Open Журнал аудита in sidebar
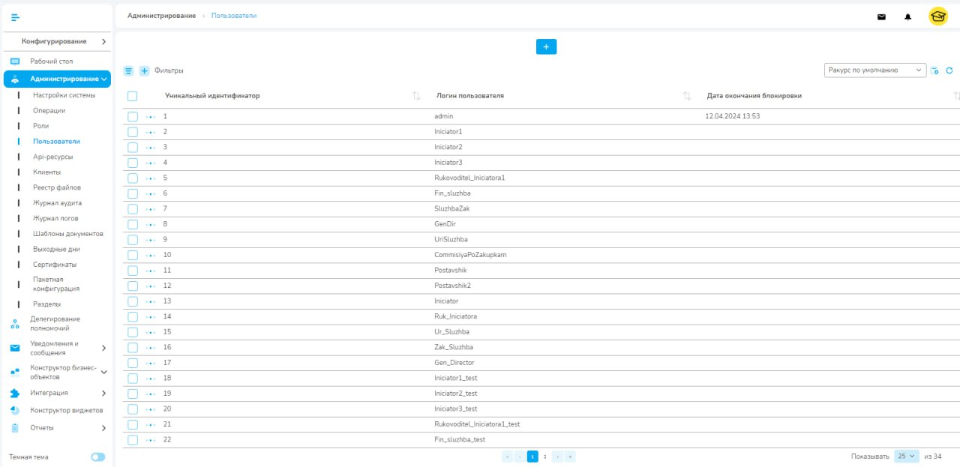960x467 pixels. 57,203
